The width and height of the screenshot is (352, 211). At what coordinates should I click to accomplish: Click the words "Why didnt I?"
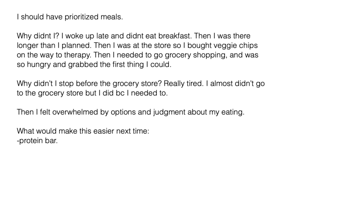pos(38,36)
